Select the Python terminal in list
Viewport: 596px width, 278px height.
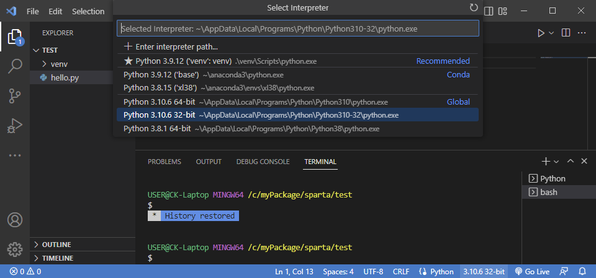[x=559, y=179]
